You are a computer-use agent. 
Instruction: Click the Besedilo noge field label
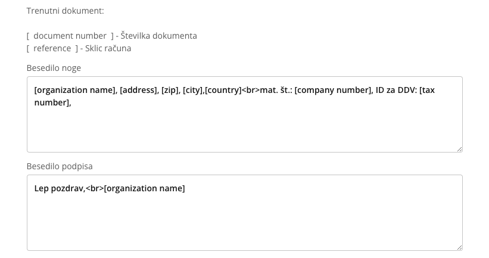pyautogui.click(x=54, y=68)
